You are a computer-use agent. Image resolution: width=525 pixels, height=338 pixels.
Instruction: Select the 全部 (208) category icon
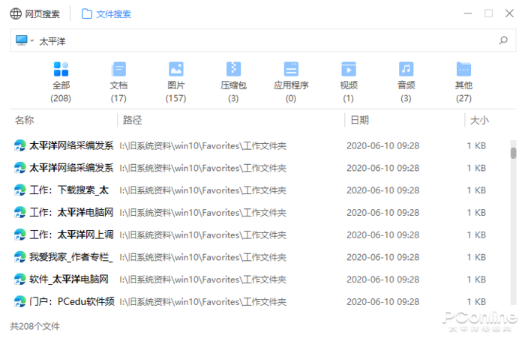(61, 69)
